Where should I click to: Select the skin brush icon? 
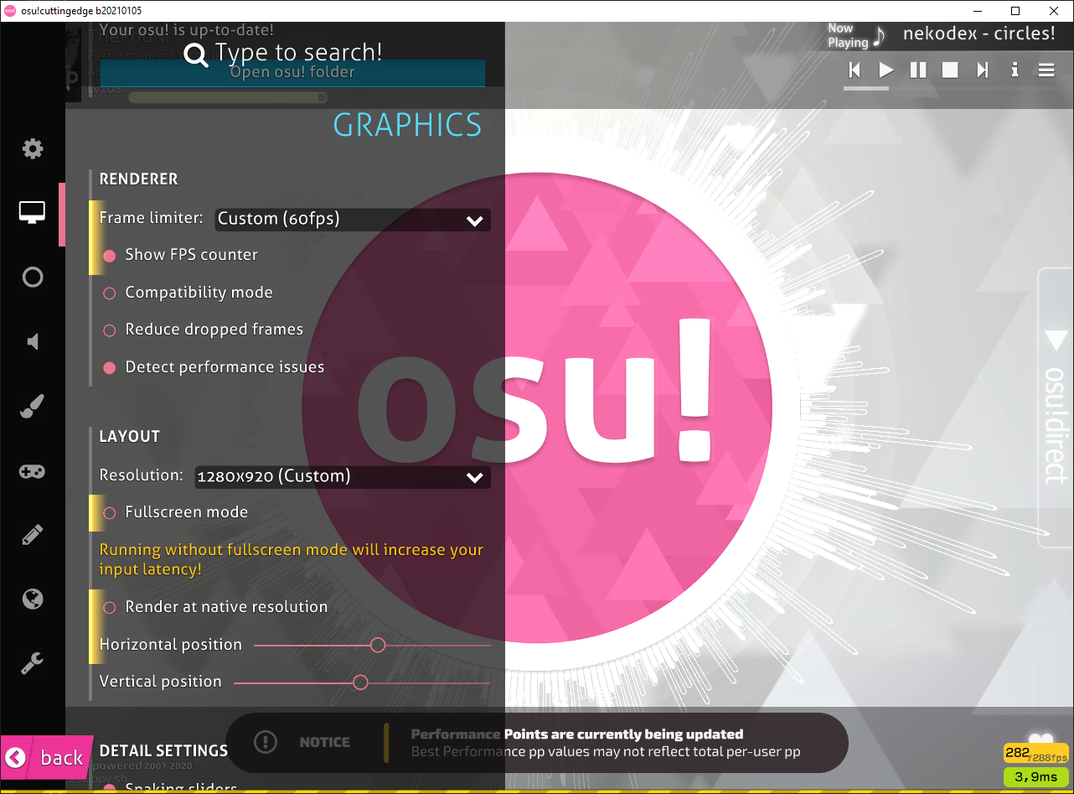[x=32, y=406]
